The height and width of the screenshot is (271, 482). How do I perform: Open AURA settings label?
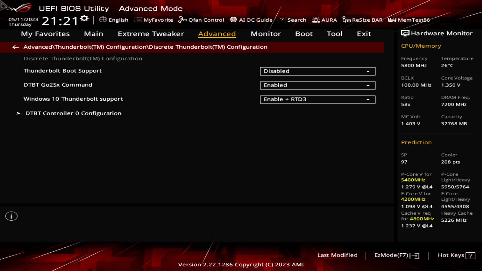pyautogui.click(x=329, y=20)
